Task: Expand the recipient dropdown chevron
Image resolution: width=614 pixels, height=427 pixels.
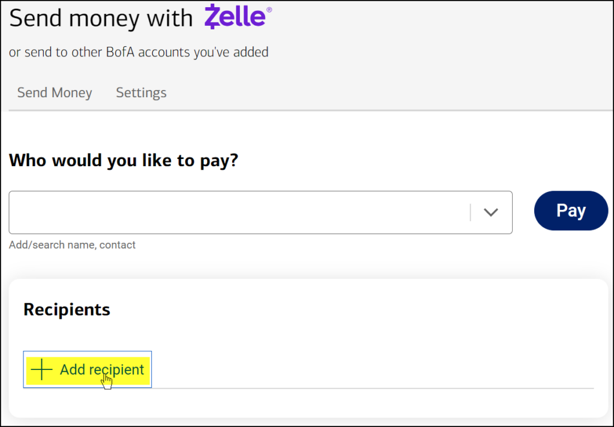Action: pos(490,212)
